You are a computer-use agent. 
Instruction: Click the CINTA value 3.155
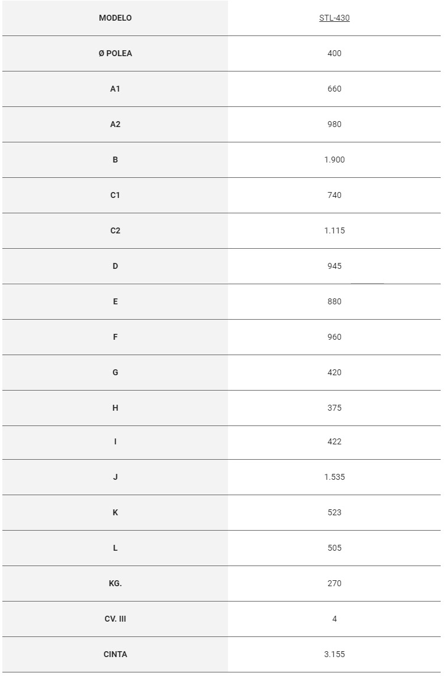[334, 654]
